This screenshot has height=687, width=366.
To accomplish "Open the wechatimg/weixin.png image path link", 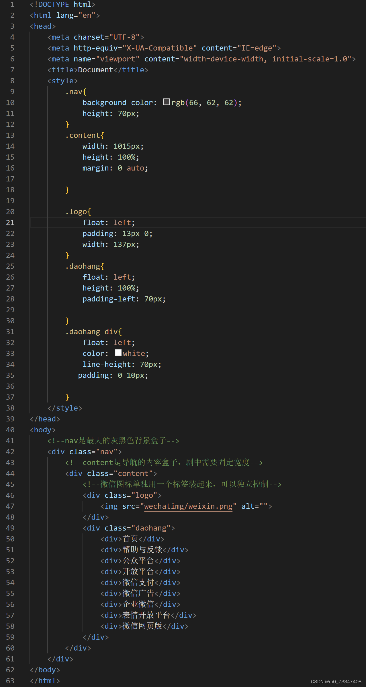I will [x=188, y=506].
